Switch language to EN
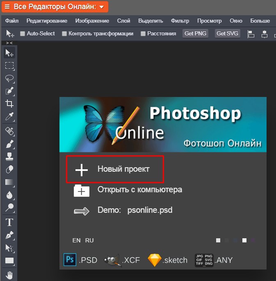This screenshot has width=276, height=281. click(76, 240)
